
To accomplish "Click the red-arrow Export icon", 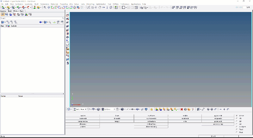I will [23, 7].
